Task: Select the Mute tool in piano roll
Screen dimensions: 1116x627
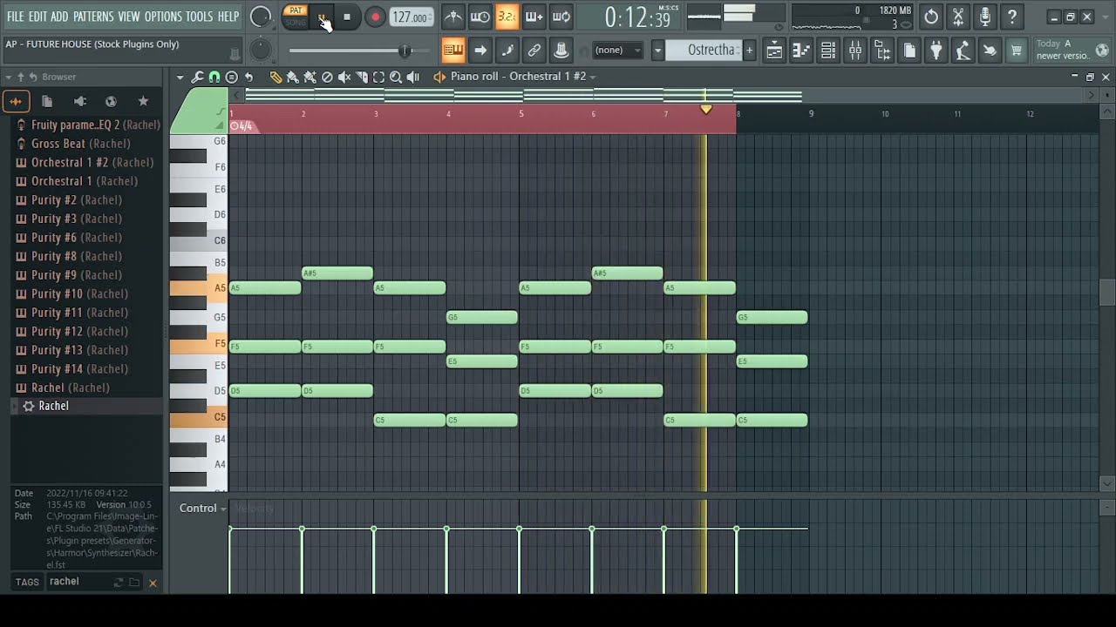Action: (344, 77)
